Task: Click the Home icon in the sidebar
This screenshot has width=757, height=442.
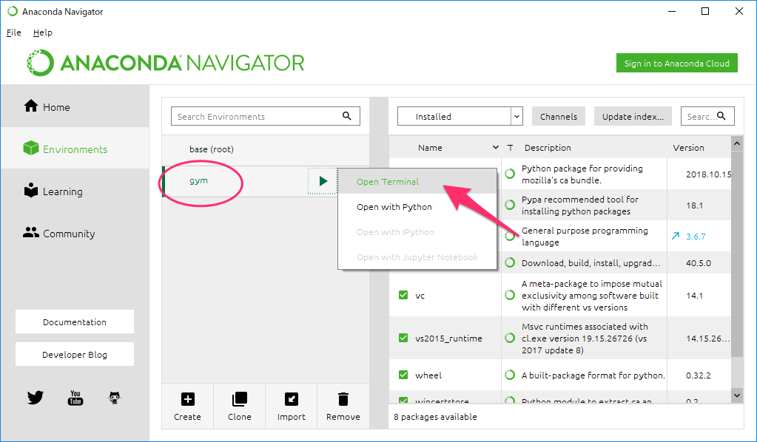Action: click(x=31, y=106)
